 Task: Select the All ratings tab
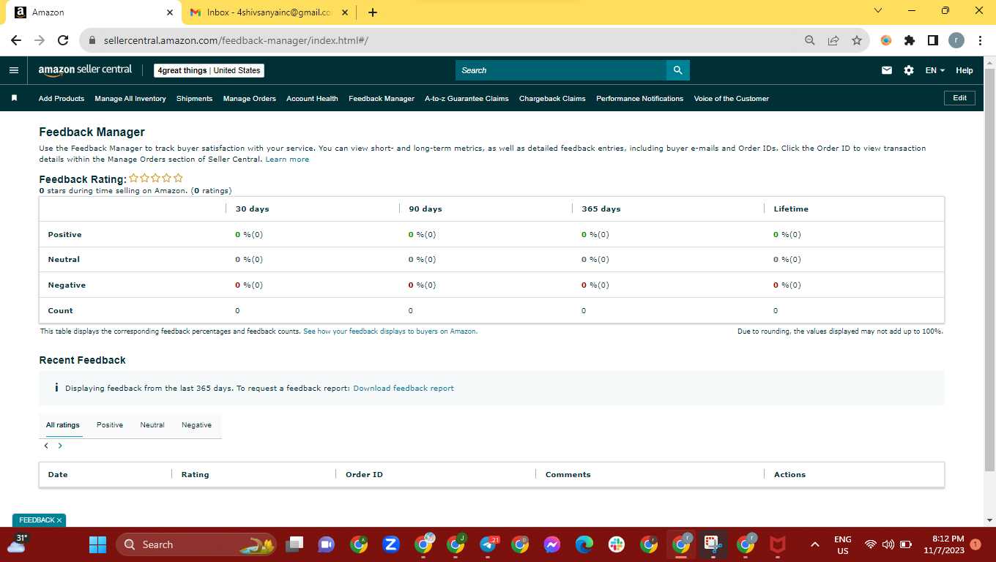click(x=63, y=425)
